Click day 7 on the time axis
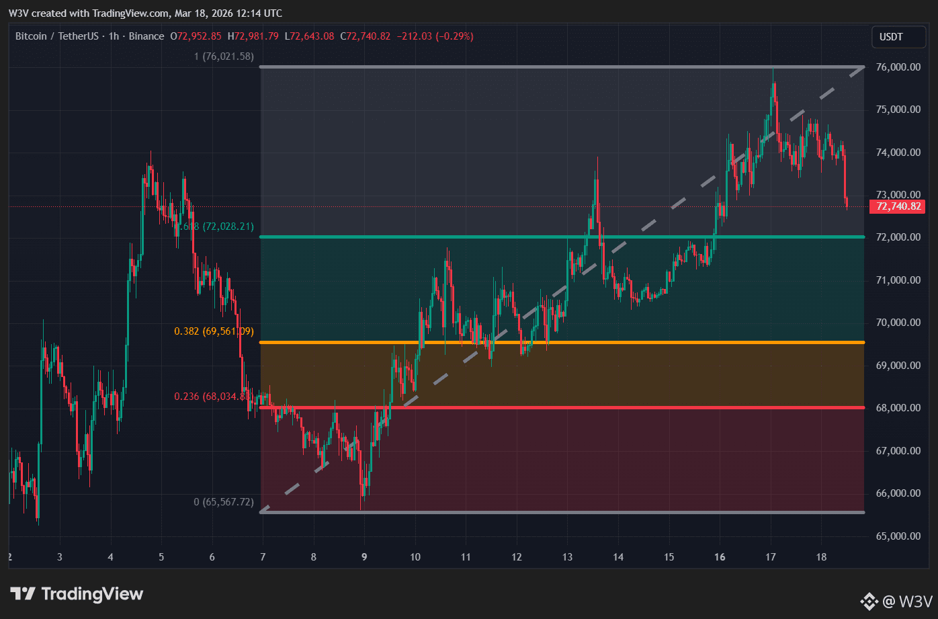This screenshot has height=619, width=938. (x=263, y=557)
